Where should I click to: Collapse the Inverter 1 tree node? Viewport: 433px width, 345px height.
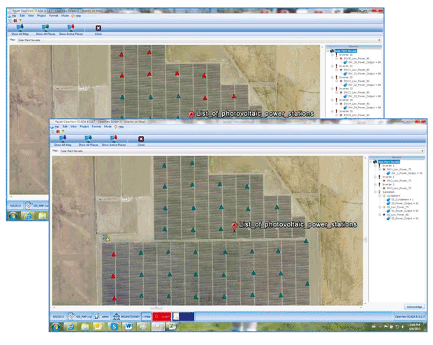[375, 166]
